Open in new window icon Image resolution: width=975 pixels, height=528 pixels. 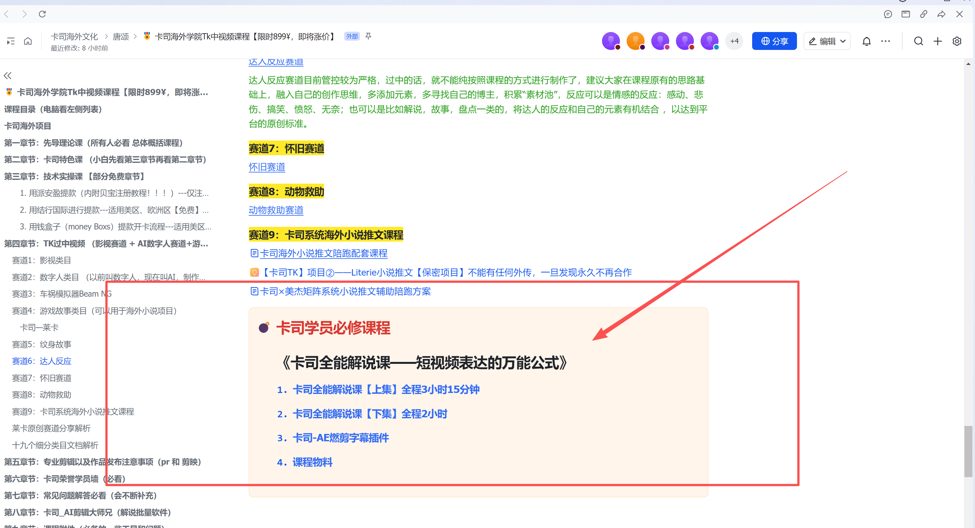(906, 14)
